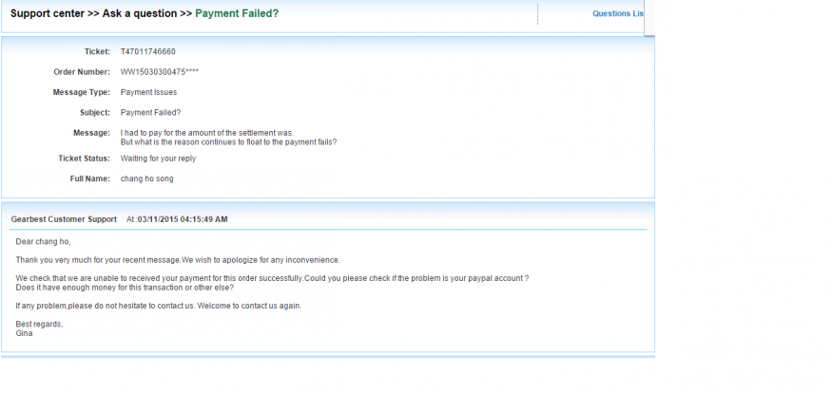Click the Waiting for your reply status

[158, 158]
